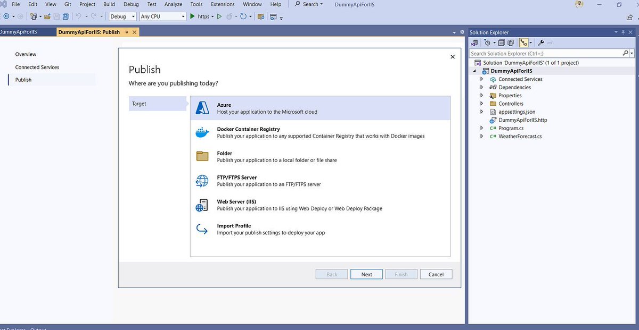This screenshot has height=330, width=639.
Task: Click the Auto Hide pin in Solution Explorer
Action: click(x=624, y=32)
